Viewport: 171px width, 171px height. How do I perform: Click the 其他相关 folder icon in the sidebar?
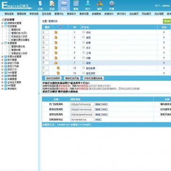point(6,89)
